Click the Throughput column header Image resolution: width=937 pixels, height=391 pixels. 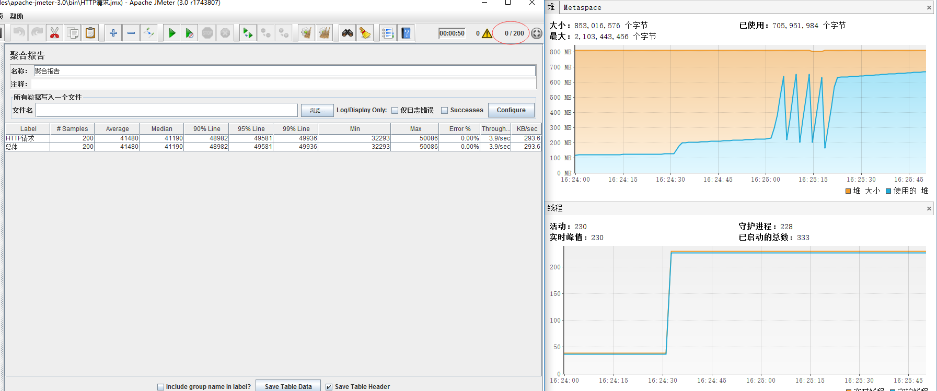496,129
